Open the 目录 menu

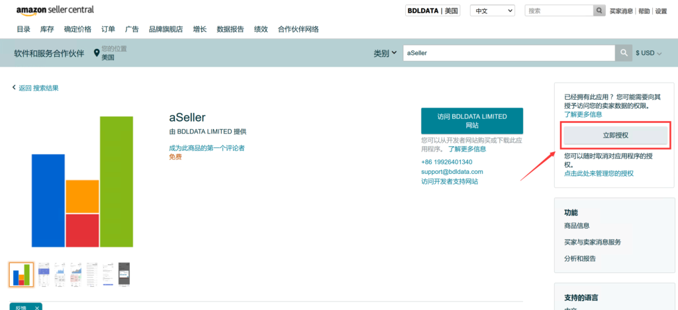coord(23,29)
